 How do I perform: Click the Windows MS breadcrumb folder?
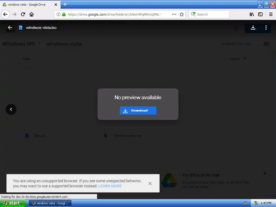[19, 44]
